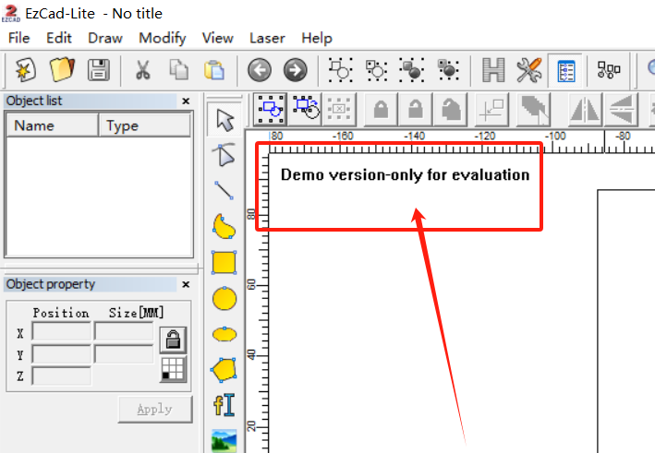Screen dimensions: 655x453
Task: Click the grey arrow icon beside put to origin
Action: pyautogui.click(x=533, y=110)
